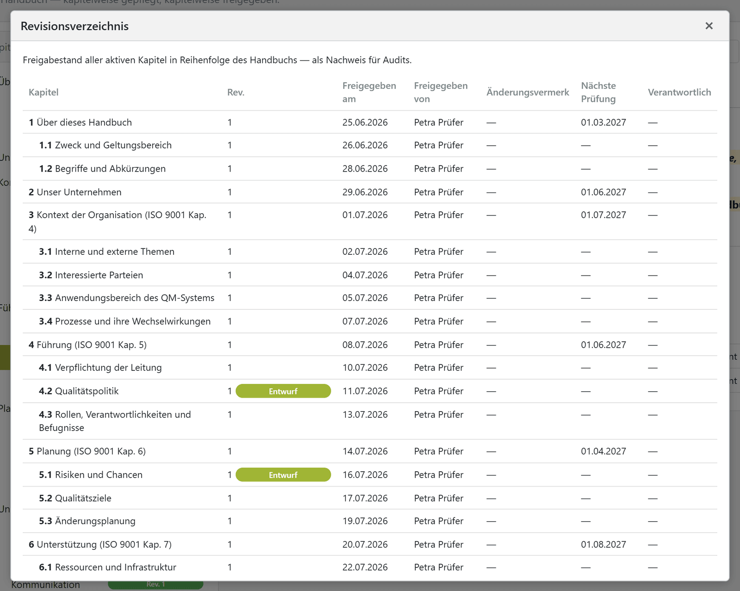This screenshot has width=740, height=591.
Task: Click release date 29.06.2026
Action: coord(365,192)
